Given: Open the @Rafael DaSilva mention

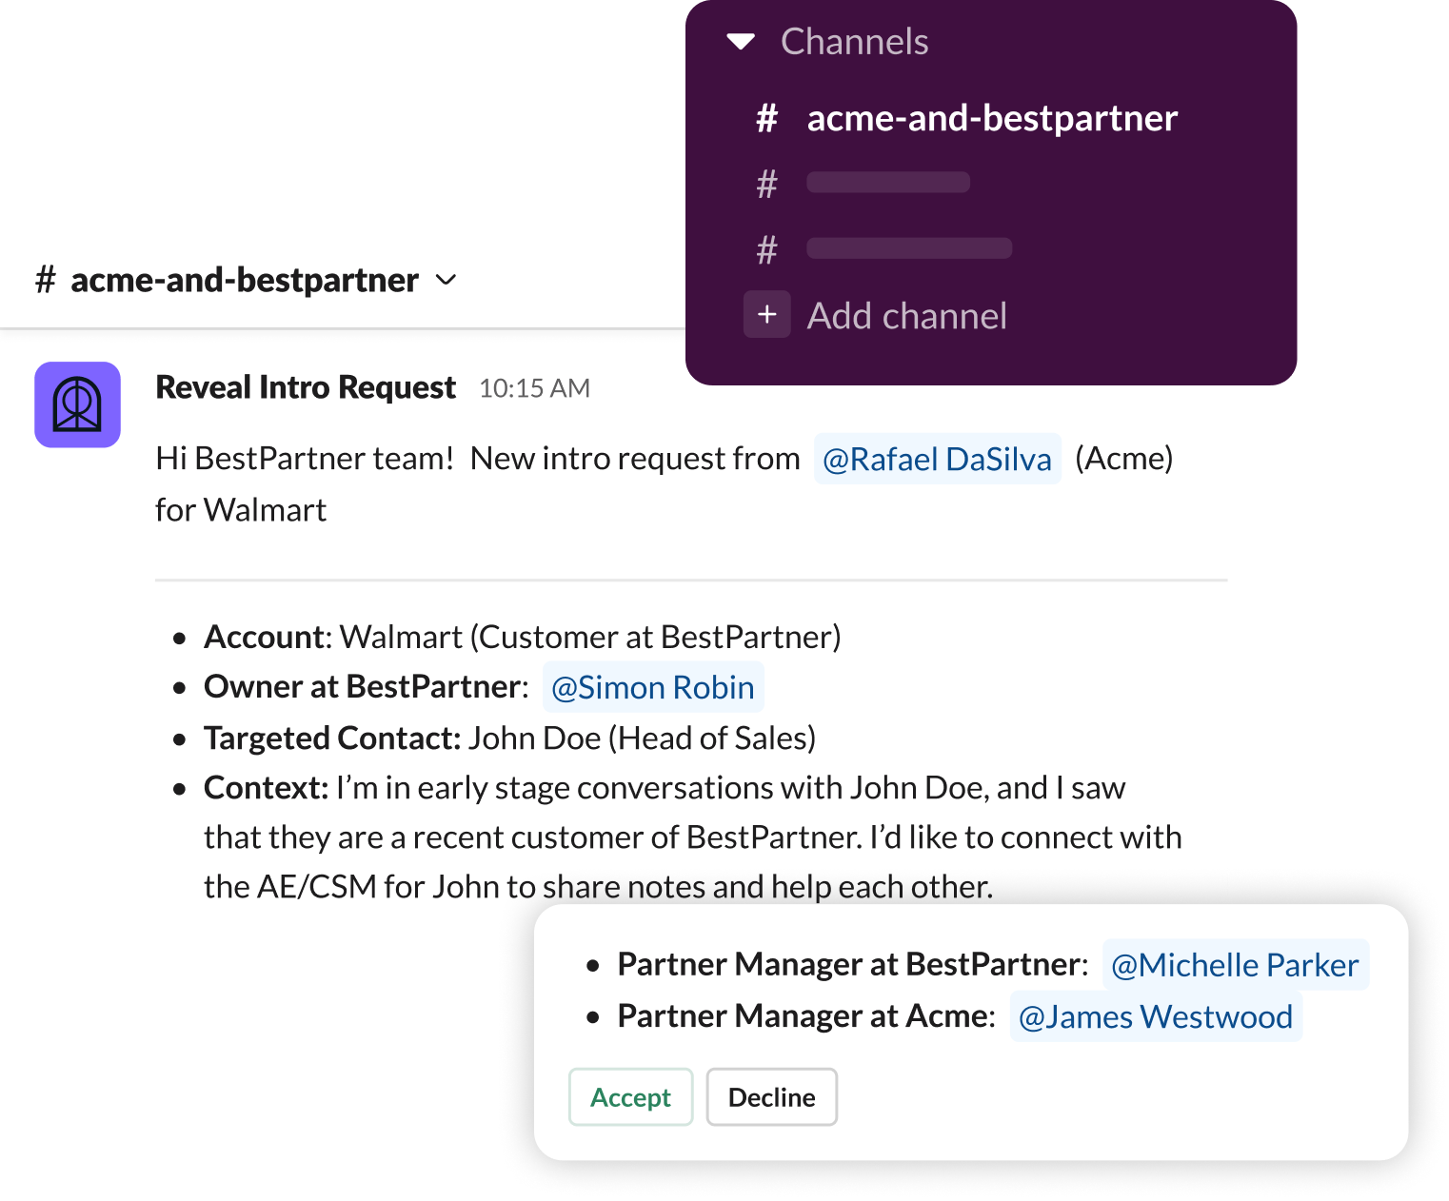Looking at the screenshot, I should point(937,459).
